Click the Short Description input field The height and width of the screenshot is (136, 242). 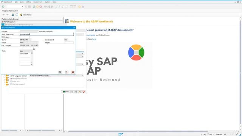tap(47, 34)
